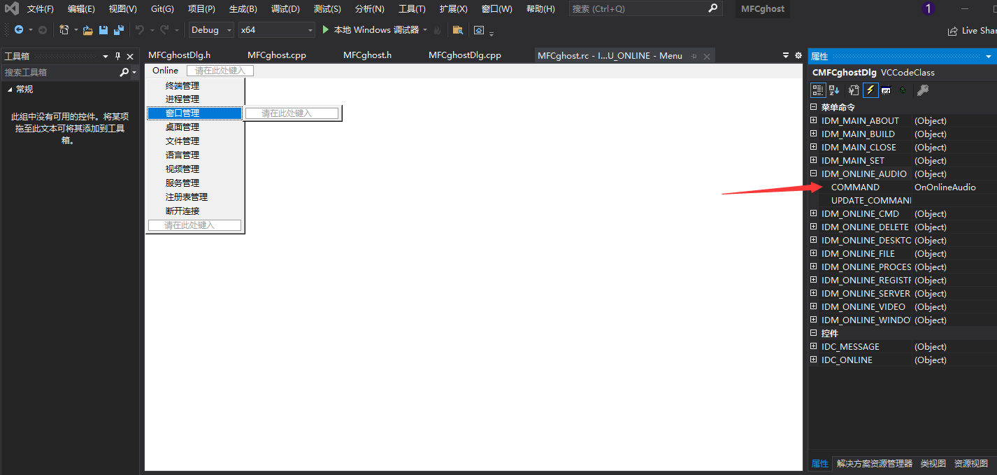Click the navigate forward arrow icon
Viewport: 997px width, 475px height.
42,30
